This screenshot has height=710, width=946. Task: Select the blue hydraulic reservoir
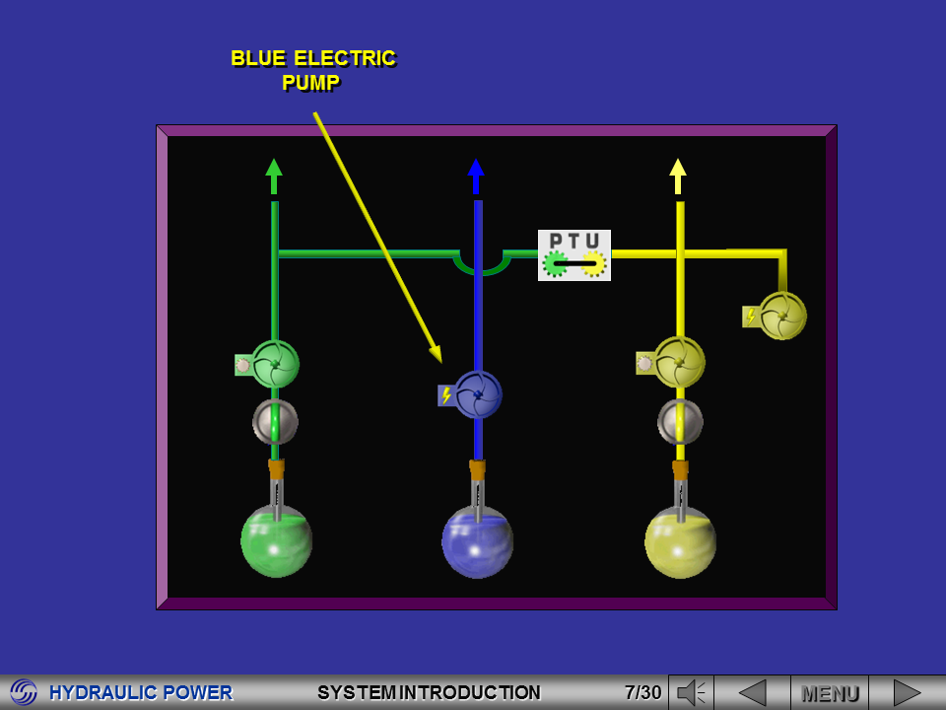478,540
